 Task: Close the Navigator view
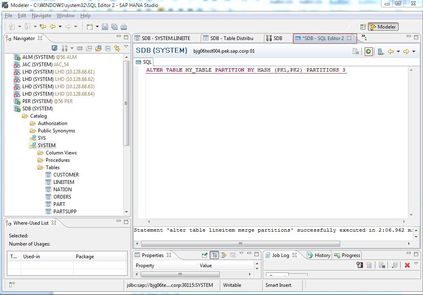(x=40, y=38)
